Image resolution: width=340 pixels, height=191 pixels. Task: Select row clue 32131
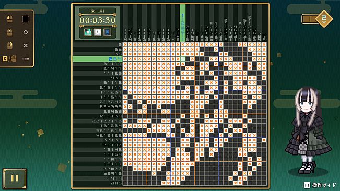[98, 140]
